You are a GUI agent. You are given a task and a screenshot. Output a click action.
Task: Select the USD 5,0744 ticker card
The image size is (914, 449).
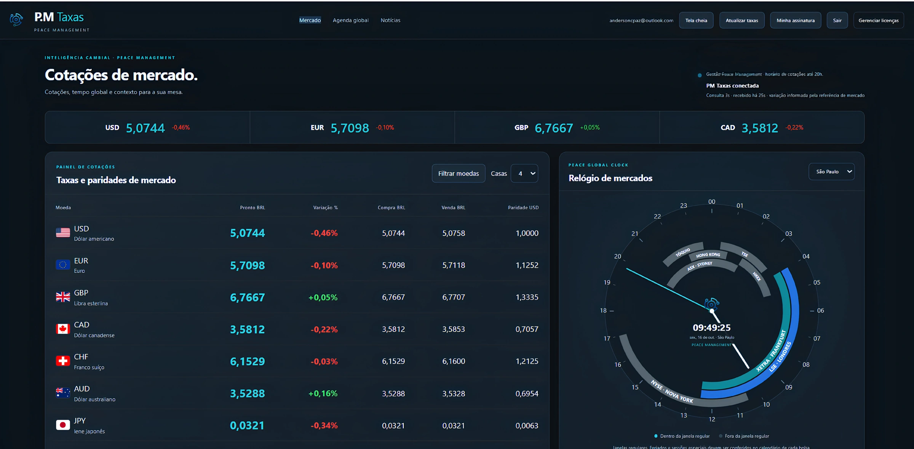(147, 128)
